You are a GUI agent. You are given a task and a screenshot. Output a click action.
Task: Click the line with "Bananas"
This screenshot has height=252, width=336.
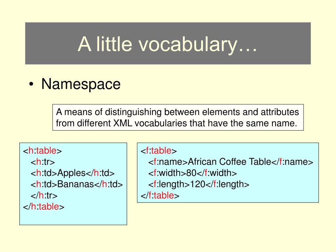[77, 184]
